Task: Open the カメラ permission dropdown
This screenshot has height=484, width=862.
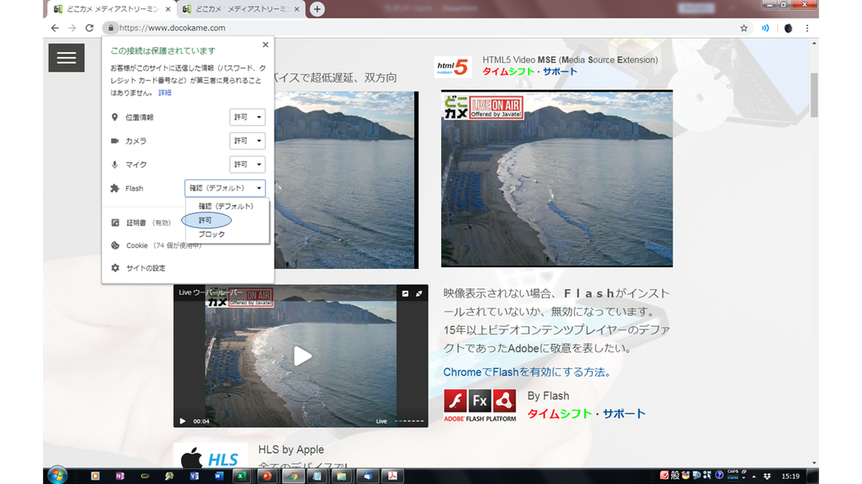Action: pos(247,140)
